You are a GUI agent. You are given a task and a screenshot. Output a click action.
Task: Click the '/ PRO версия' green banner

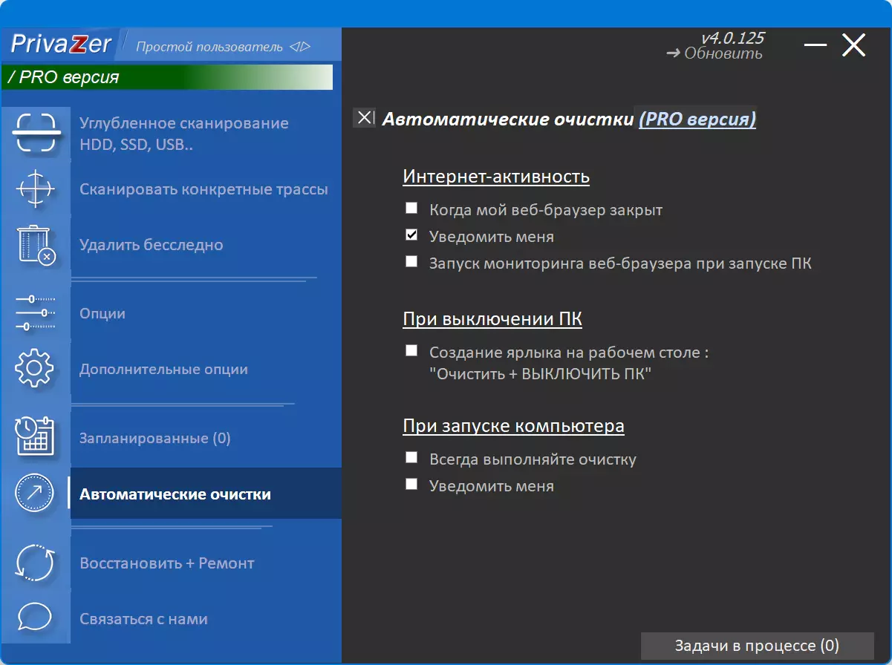[x=167, y=77]
